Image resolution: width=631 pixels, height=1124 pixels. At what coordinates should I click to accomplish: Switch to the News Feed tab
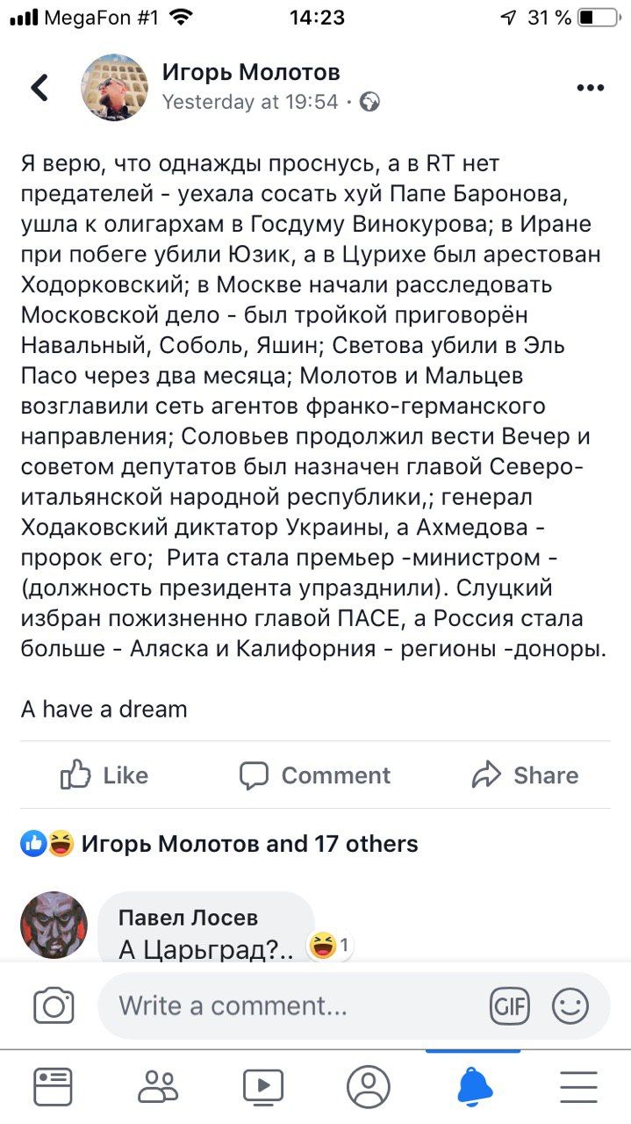coord(54,1086)
